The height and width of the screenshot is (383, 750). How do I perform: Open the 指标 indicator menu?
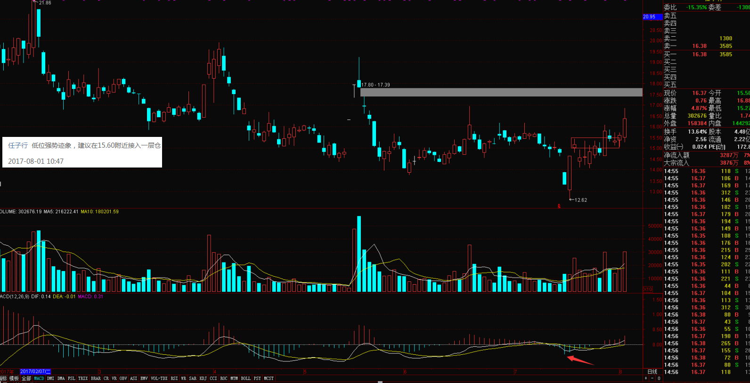point(3,378)
